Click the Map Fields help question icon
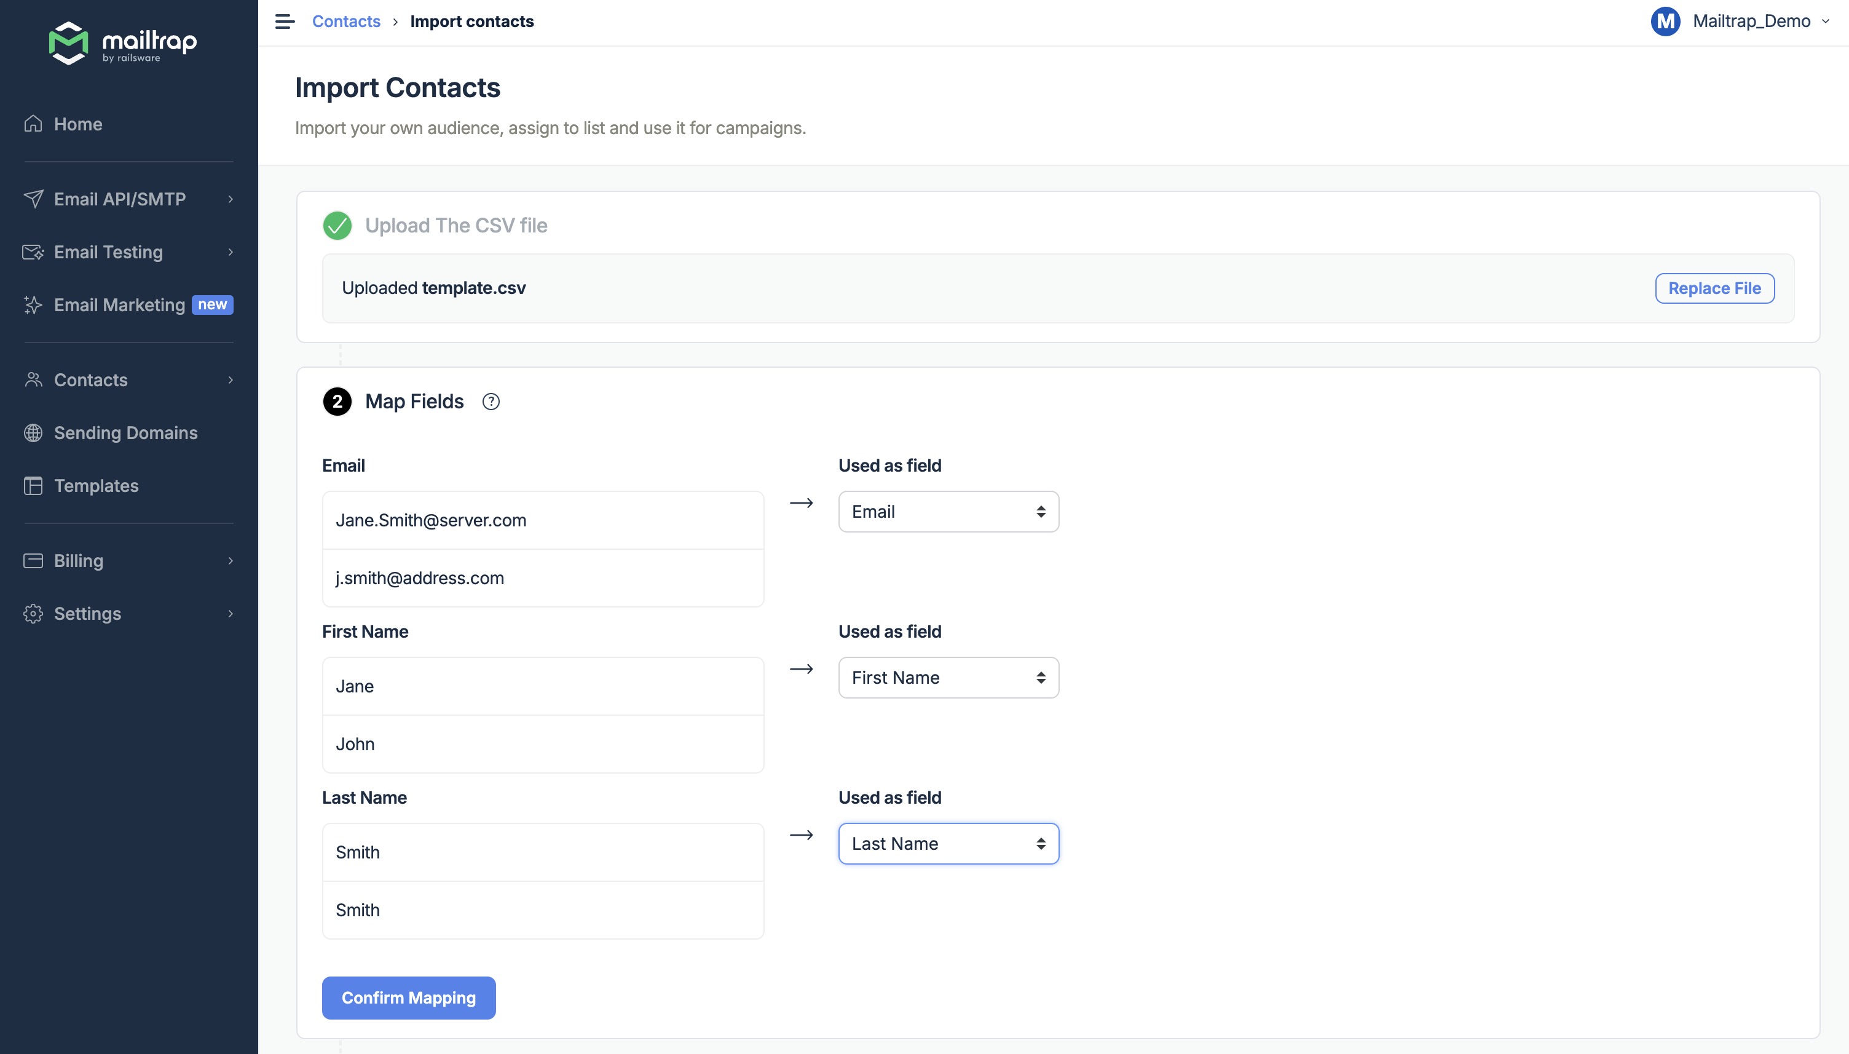This screenshot has height=1054, width=1849. point(491,401)
